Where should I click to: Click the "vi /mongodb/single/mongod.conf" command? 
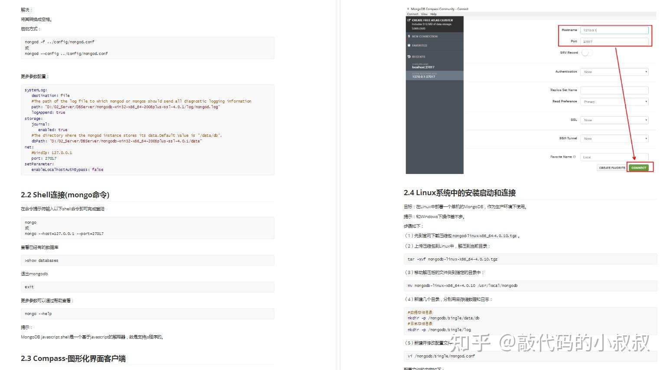[441, 356]
